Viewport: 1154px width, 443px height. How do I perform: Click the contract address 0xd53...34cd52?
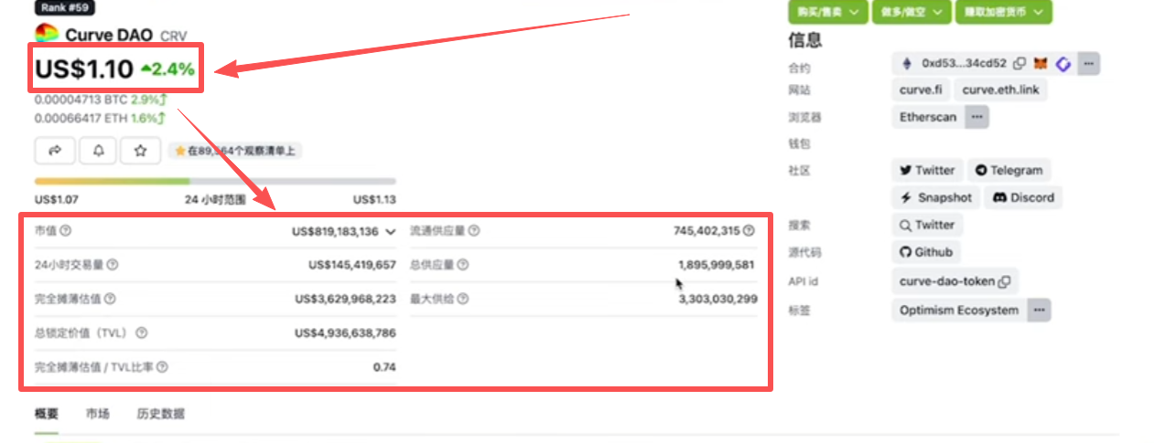(964, 64)
